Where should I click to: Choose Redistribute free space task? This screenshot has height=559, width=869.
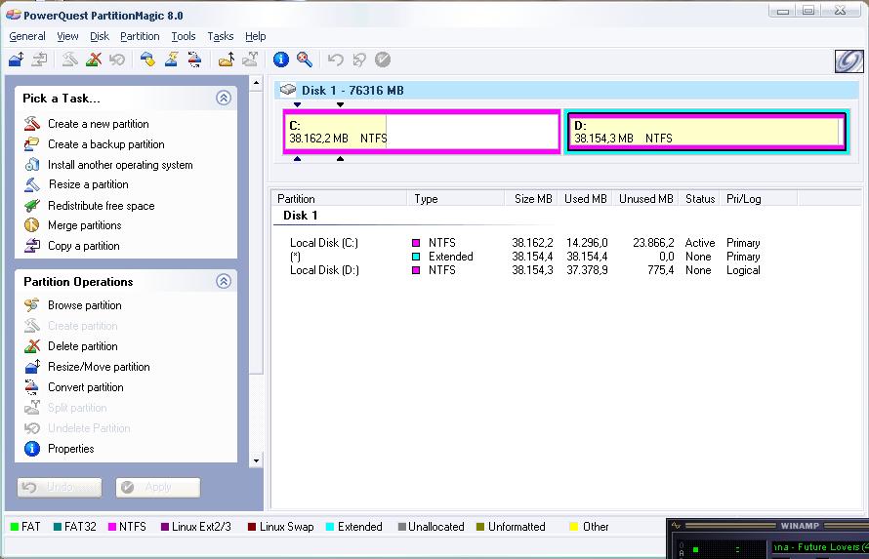tap(101, 205)
